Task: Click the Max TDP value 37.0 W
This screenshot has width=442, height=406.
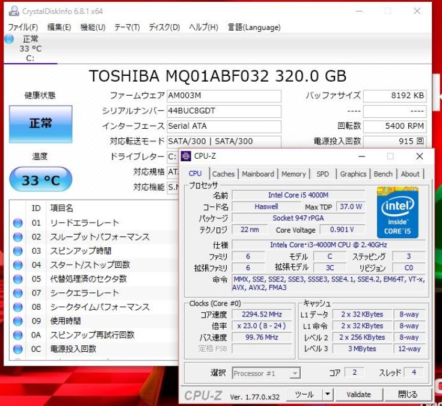Action: tap(351, 207)
